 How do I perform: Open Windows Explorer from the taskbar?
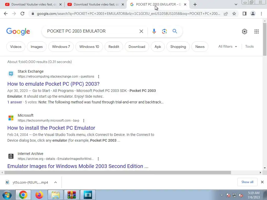[x=56, y=195]
